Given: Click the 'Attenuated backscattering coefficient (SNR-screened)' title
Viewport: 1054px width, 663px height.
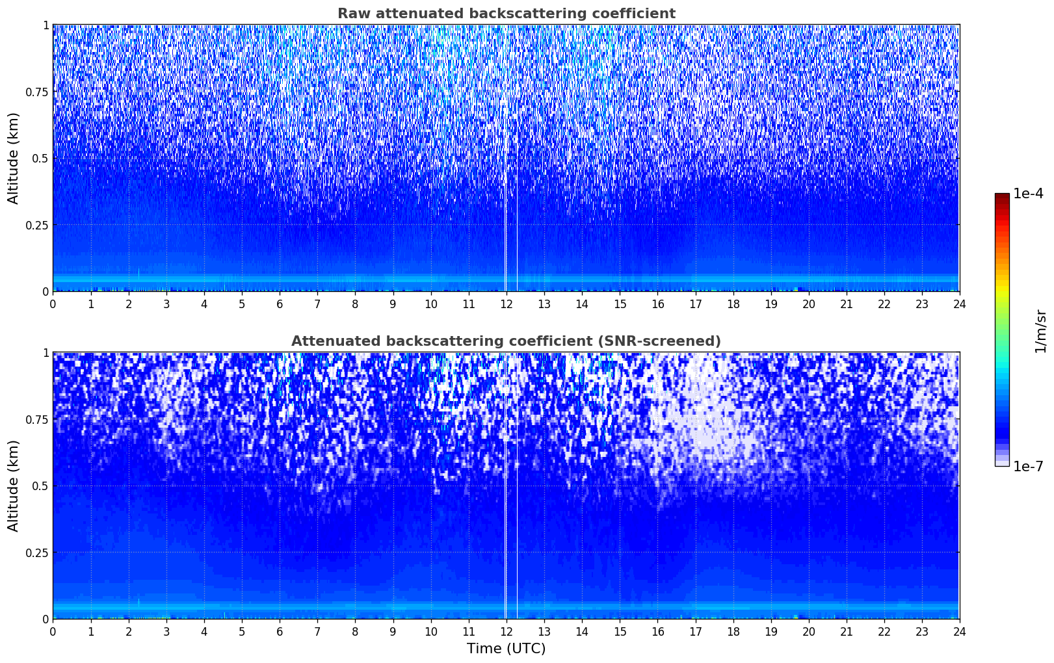Looking at the screenshot, I should coord(506,341).
